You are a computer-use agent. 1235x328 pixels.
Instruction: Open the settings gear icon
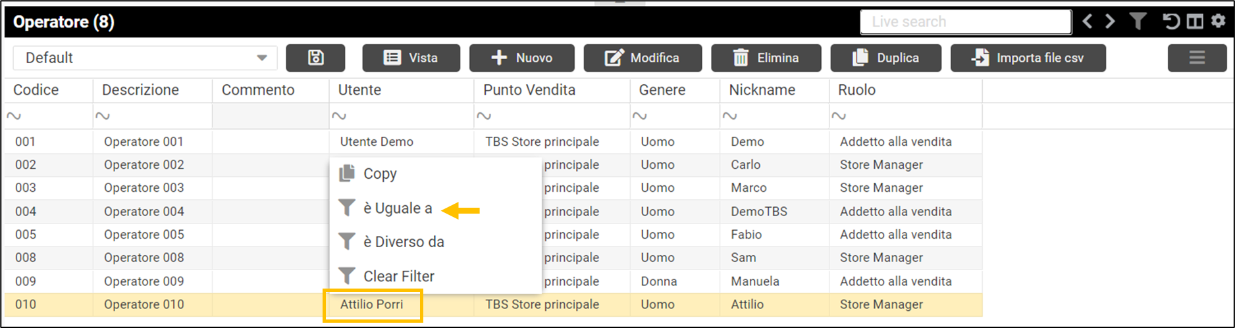tap(1218, 22)
